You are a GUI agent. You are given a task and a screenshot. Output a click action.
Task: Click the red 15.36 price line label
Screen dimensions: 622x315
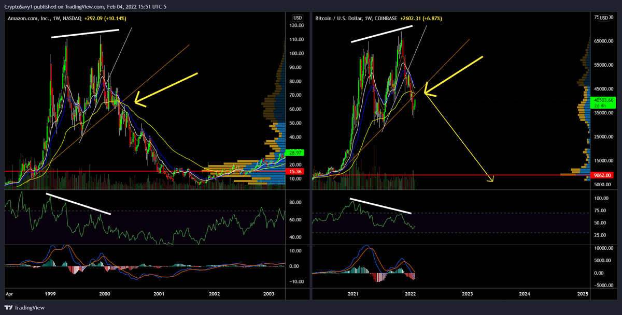click(x=296, y=171)
